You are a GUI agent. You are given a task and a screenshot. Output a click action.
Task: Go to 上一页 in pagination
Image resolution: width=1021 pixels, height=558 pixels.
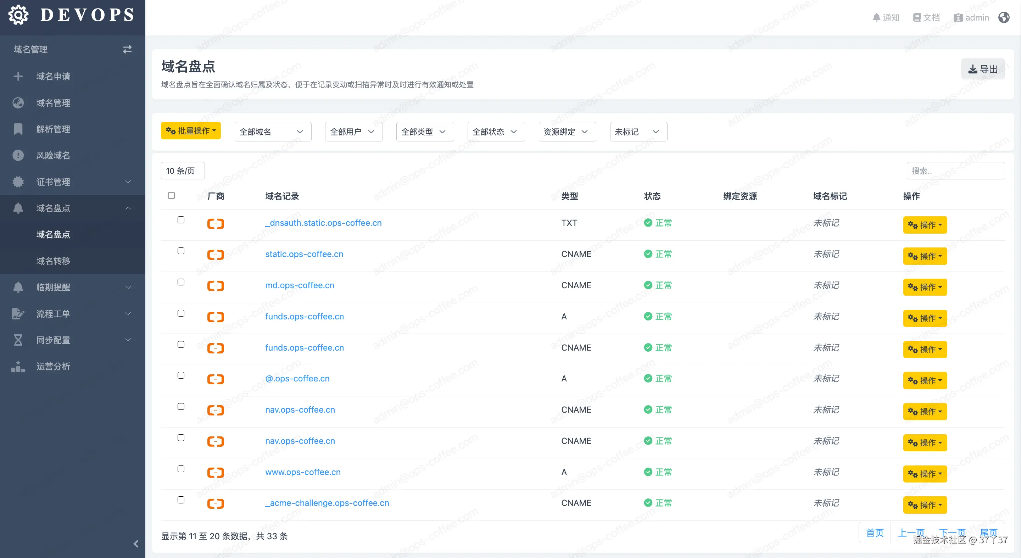[x=911, y=532]
